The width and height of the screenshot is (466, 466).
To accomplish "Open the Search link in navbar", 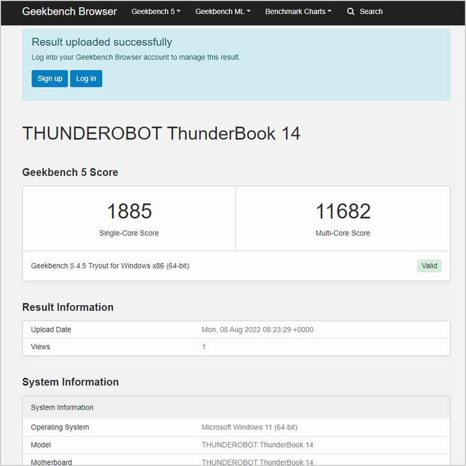I will point(371,11).
